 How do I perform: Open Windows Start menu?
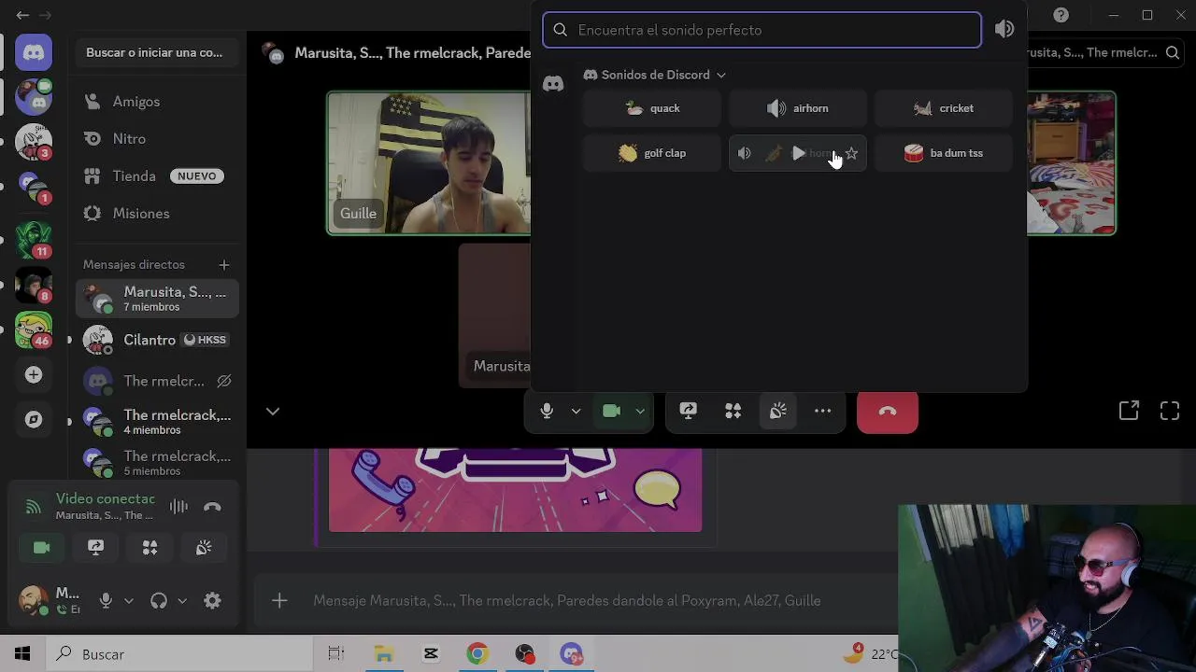tap(22, 654)
